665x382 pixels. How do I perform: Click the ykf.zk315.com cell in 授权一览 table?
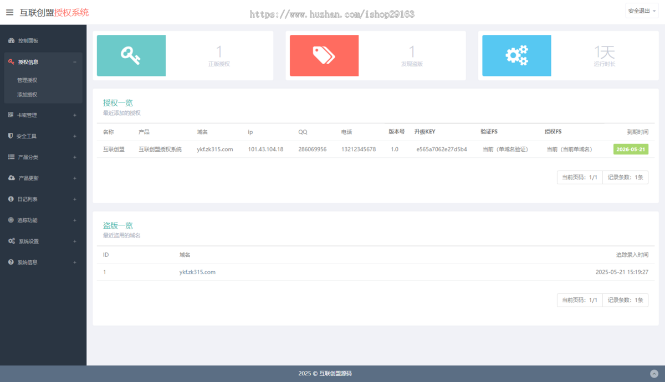(x=215, y=149)
